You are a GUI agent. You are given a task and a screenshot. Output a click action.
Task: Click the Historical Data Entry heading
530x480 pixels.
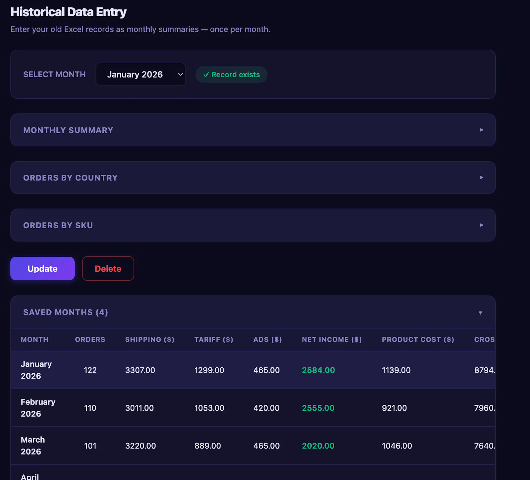69,12
